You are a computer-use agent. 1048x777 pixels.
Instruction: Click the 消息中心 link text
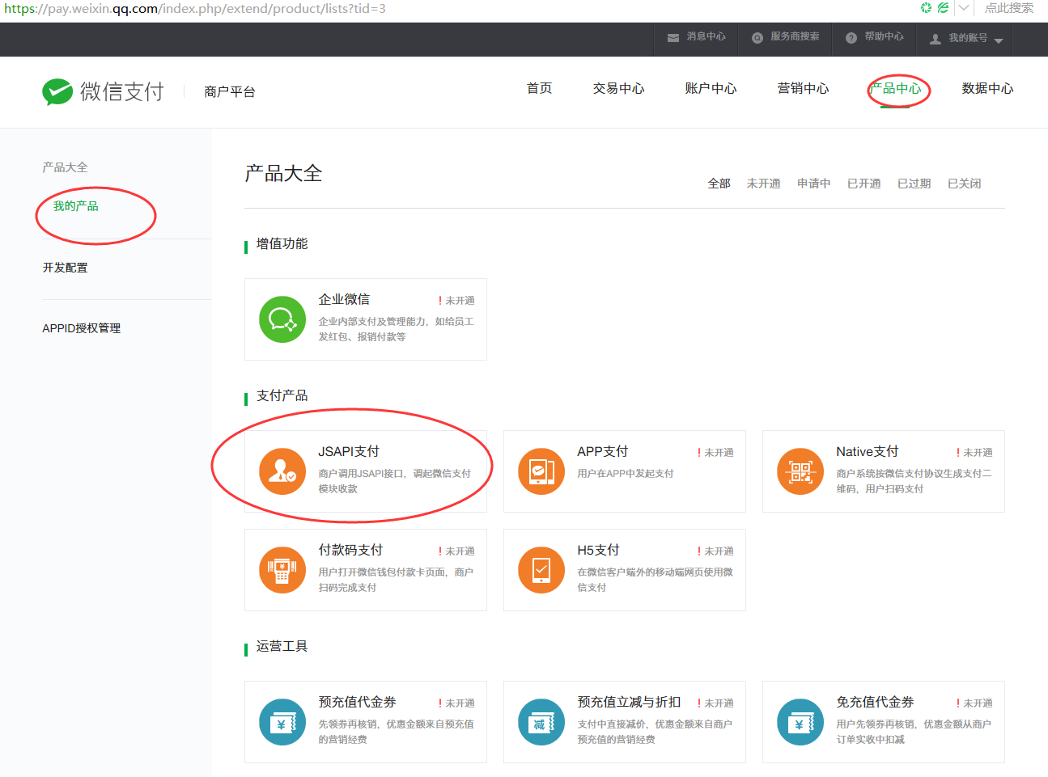706,36
